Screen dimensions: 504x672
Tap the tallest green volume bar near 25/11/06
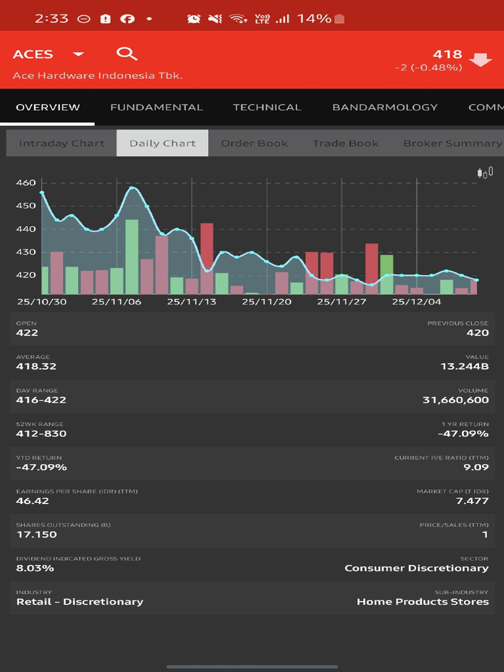(x=131, y=257)
